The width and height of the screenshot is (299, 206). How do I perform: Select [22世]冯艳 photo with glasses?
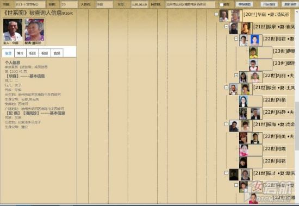tap(244, 102)
